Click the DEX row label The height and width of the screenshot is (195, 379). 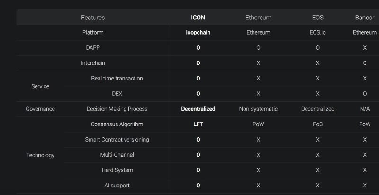(x=117, y=94)
